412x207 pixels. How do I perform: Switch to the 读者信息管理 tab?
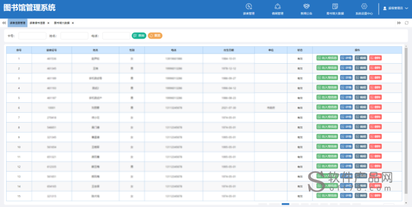pyautogui.click(x=18, y=23)
